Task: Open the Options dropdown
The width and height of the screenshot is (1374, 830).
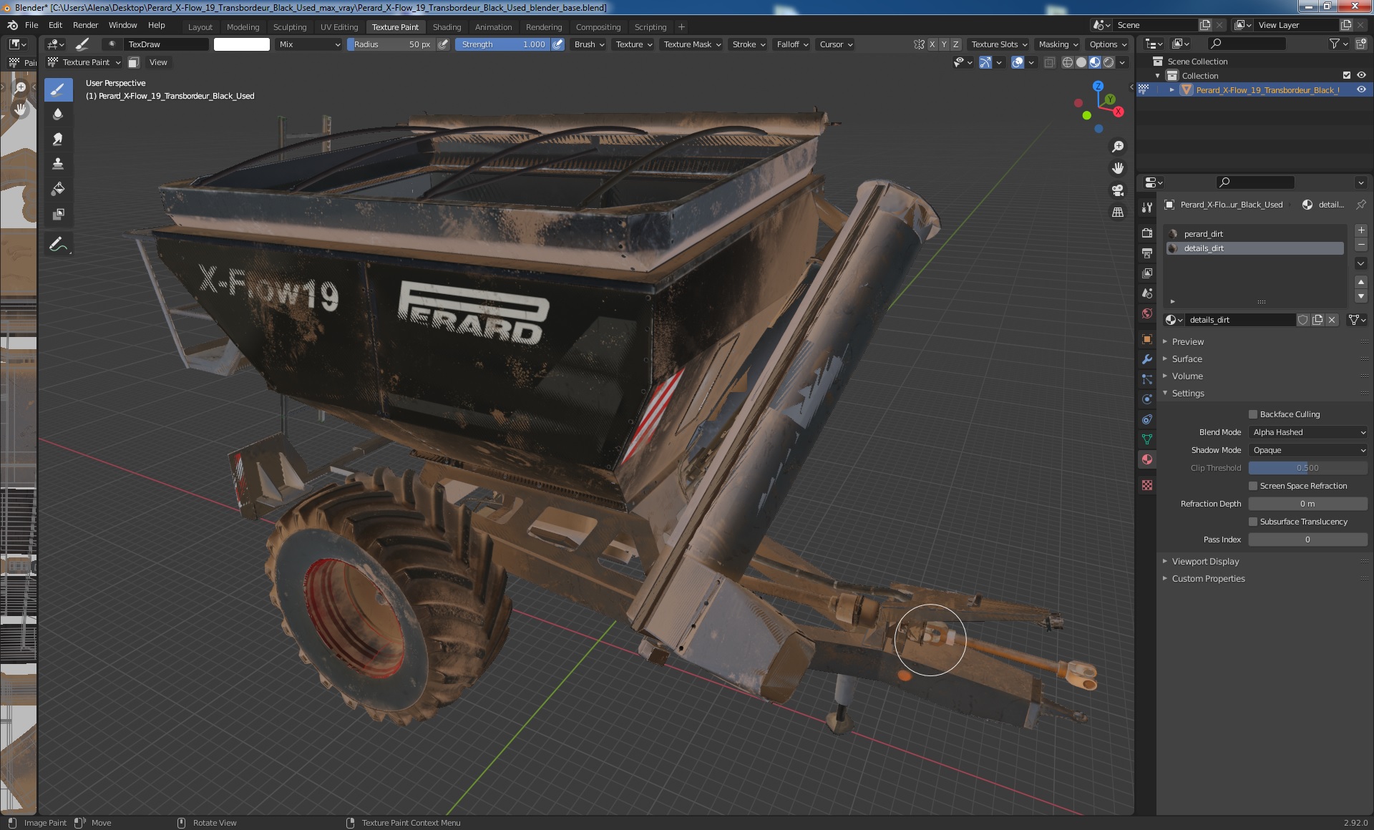Action: pos(1108,44)
